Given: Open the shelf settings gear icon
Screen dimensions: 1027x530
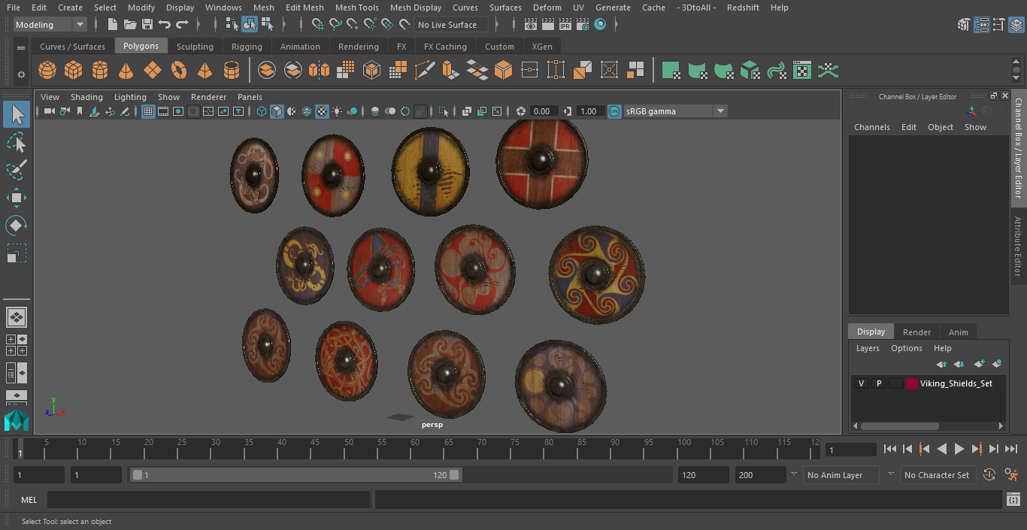Looking at the screenshot, I should (x=21, y=74).
